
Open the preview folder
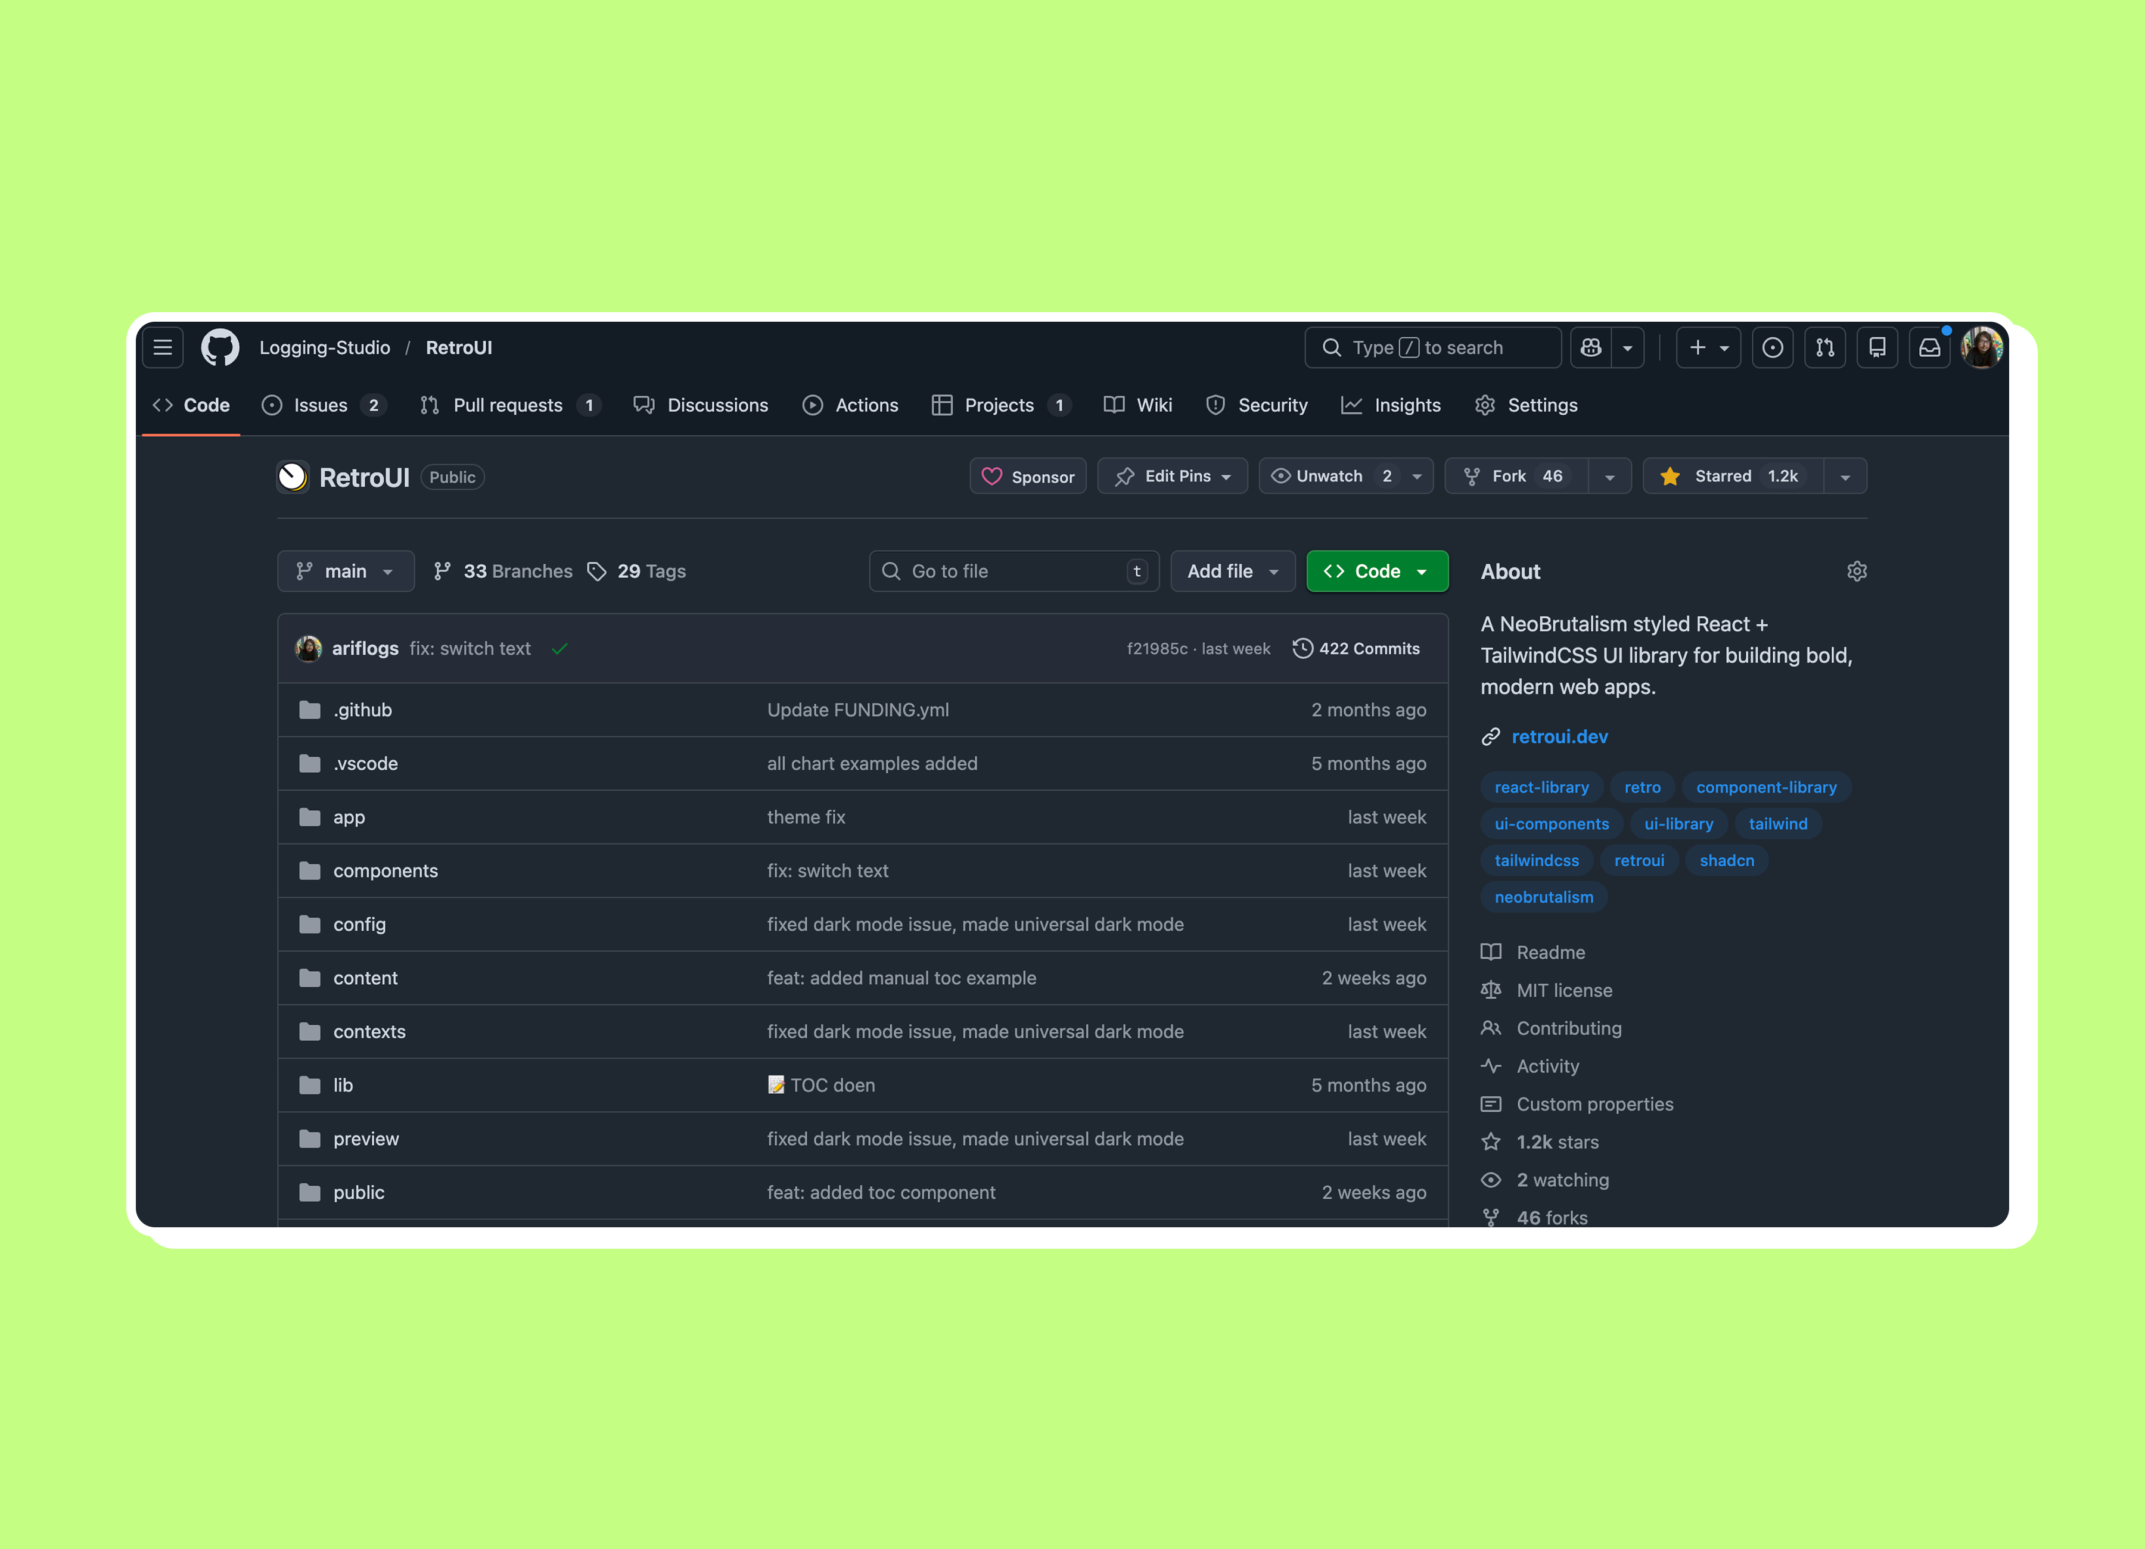366,1139
